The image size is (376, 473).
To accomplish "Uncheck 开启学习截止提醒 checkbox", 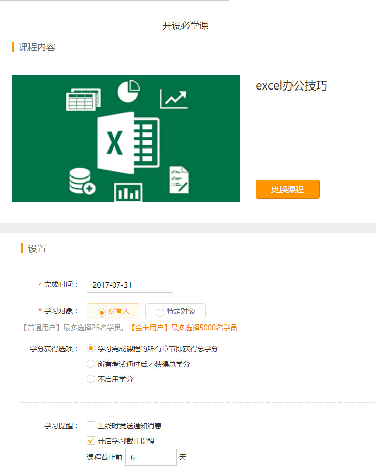I will 90,441.
